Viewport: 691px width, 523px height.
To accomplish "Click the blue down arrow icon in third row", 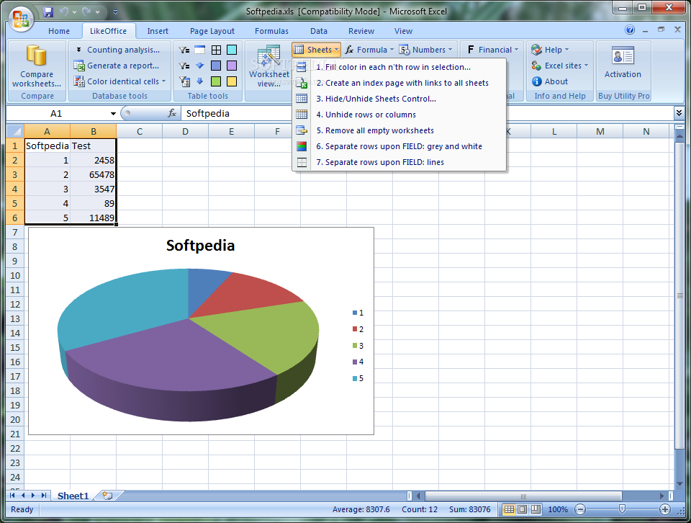I will (x=200, y=81).
